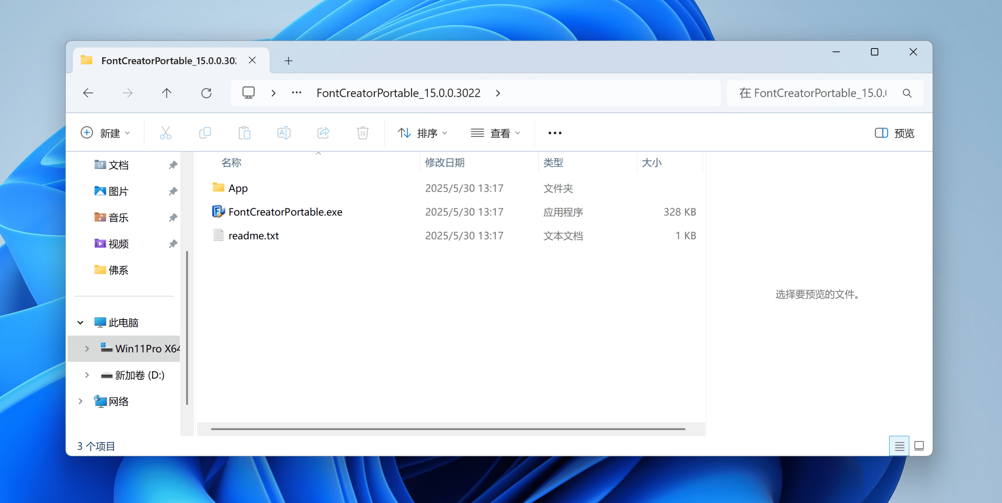Click the Cut scissors icon
This screenshot has width=1002, height=503.
click(166, 133)
